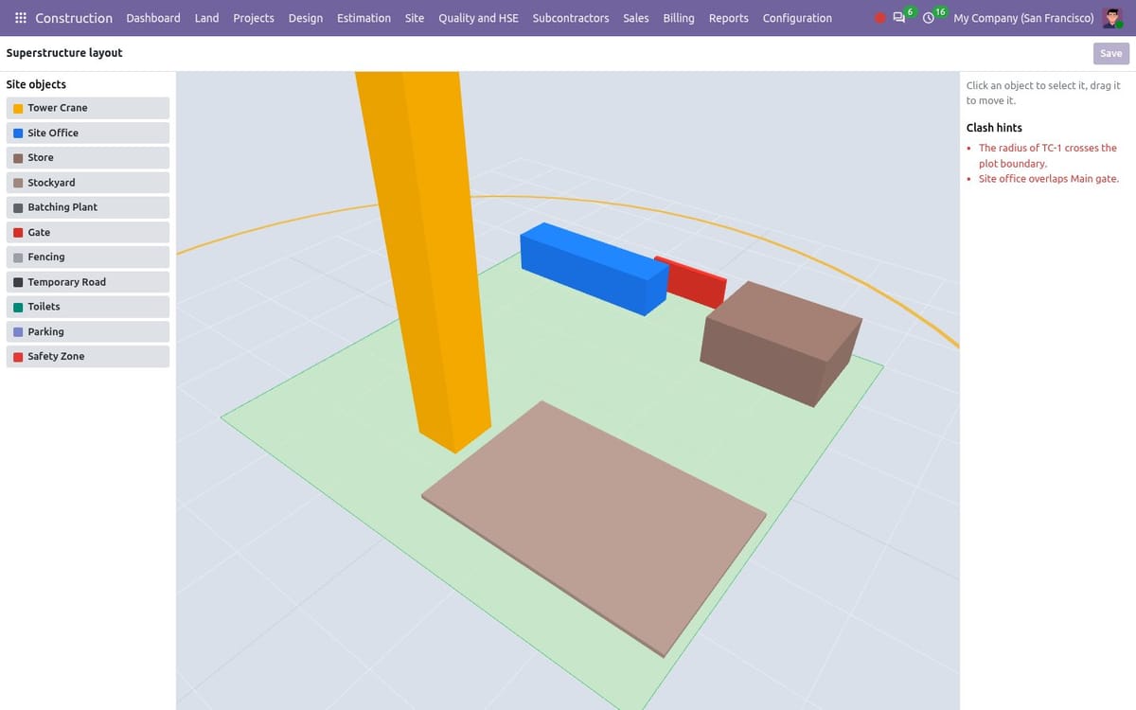Select the brown store box

(781, 344)
